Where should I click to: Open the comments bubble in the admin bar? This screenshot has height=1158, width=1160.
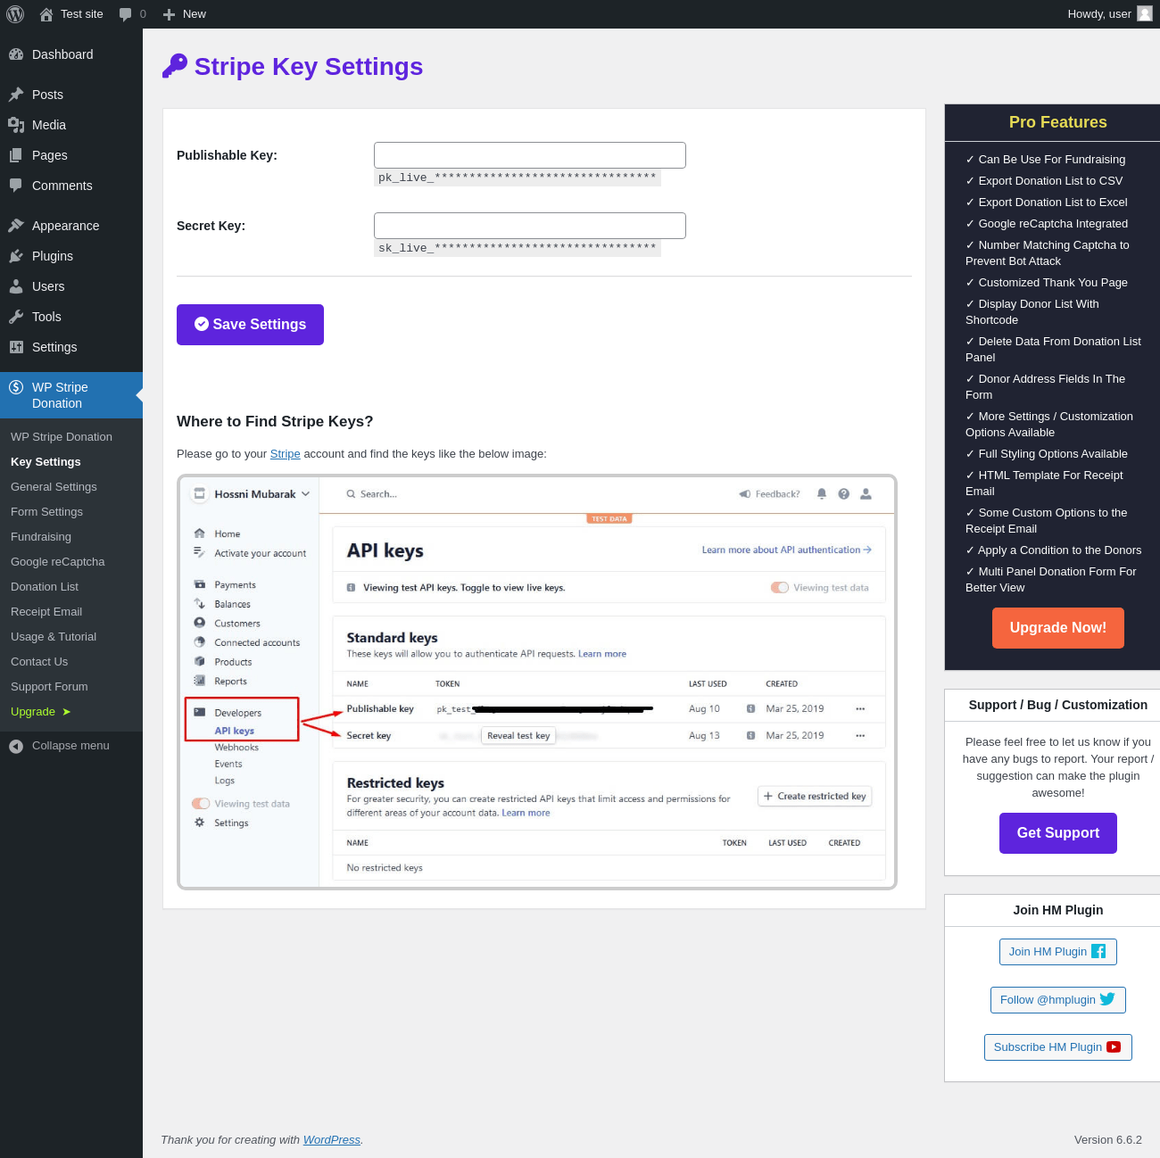125,14
